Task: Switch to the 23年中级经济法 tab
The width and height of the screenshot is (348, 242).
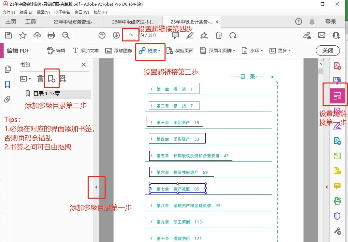Action: [x=133, y=22]
